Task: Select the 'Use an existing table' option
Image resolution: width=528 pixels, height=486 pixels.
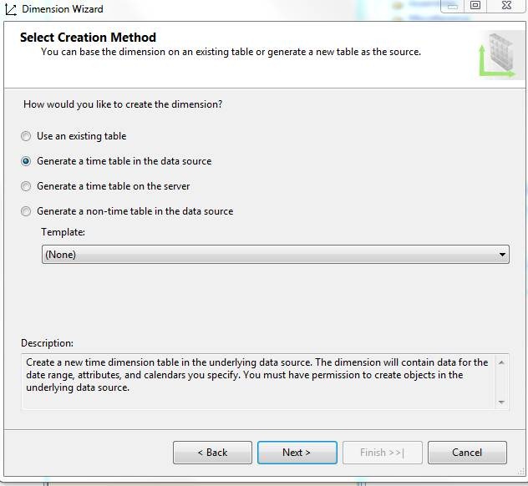Action: pyautogui.click(x=26, y=136)
